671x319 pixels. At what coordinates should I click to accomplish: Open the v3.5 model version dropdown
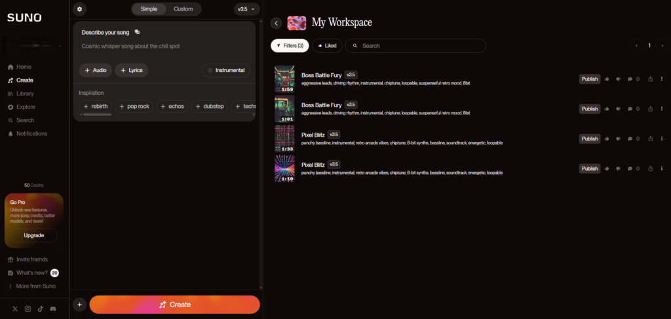click(246, 9)
